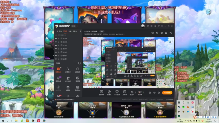Open Windows taskbar search
Image resolution: width=219 pixels, height=123 pixels.
tap(8, 121)
